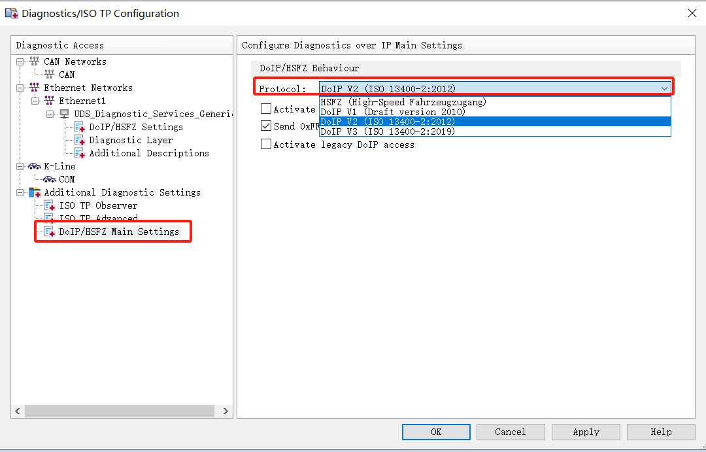Viewport: 706px width, 452px height.
Task: Click the K-Line car icon
Action: [x=34, y=166]
